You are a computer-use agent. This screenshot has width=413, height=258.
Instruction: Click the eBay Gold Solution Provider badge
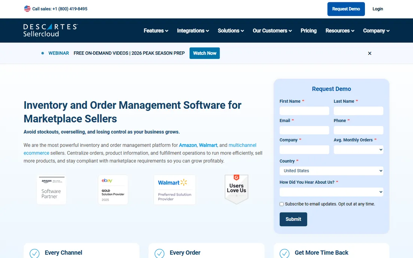click(x=113, y=190)
